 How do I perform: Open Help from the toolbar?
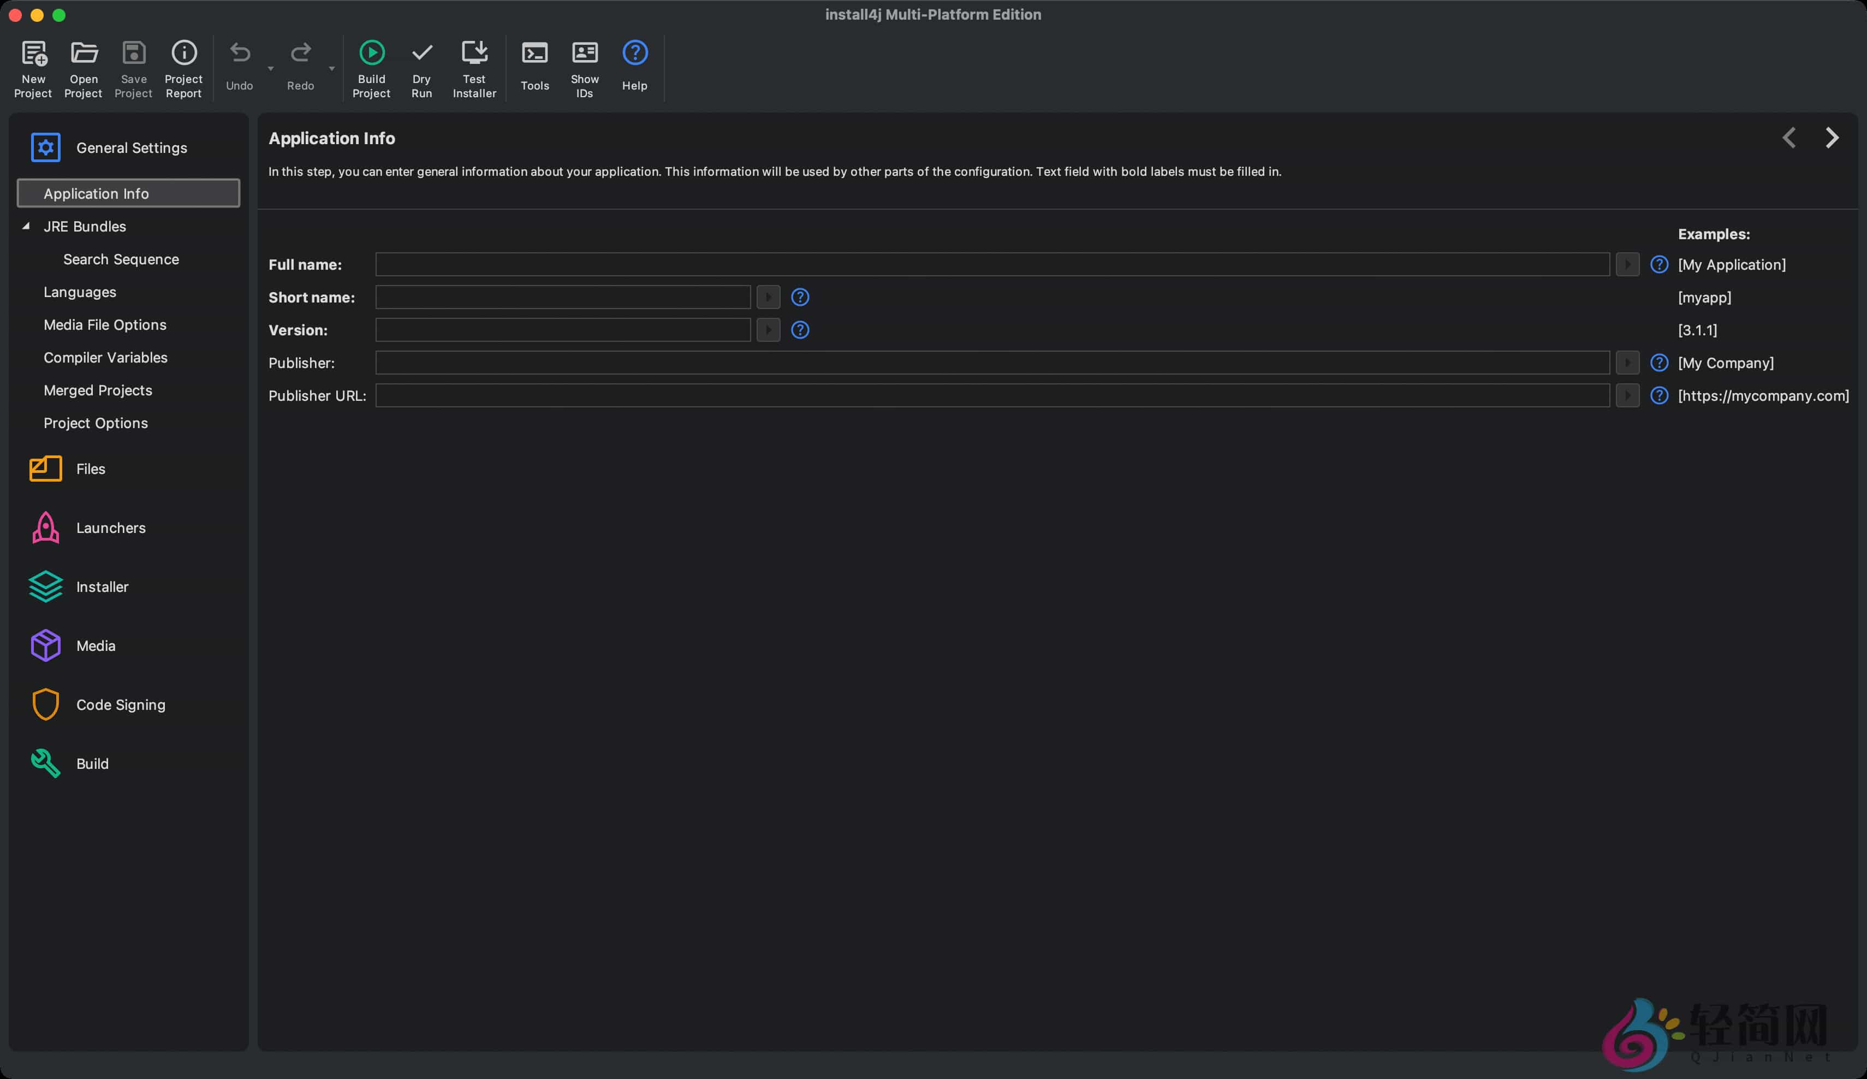[635, 65]
